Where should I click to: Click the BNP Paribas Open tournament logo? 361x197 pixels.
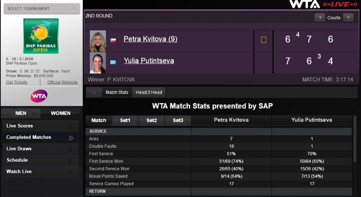(41, 36)
